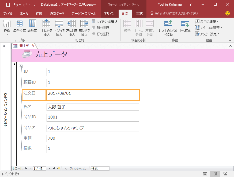Open Customize Quick Access Toolbar dropdown
234x177 pixels.
click(x=35, y=5)
